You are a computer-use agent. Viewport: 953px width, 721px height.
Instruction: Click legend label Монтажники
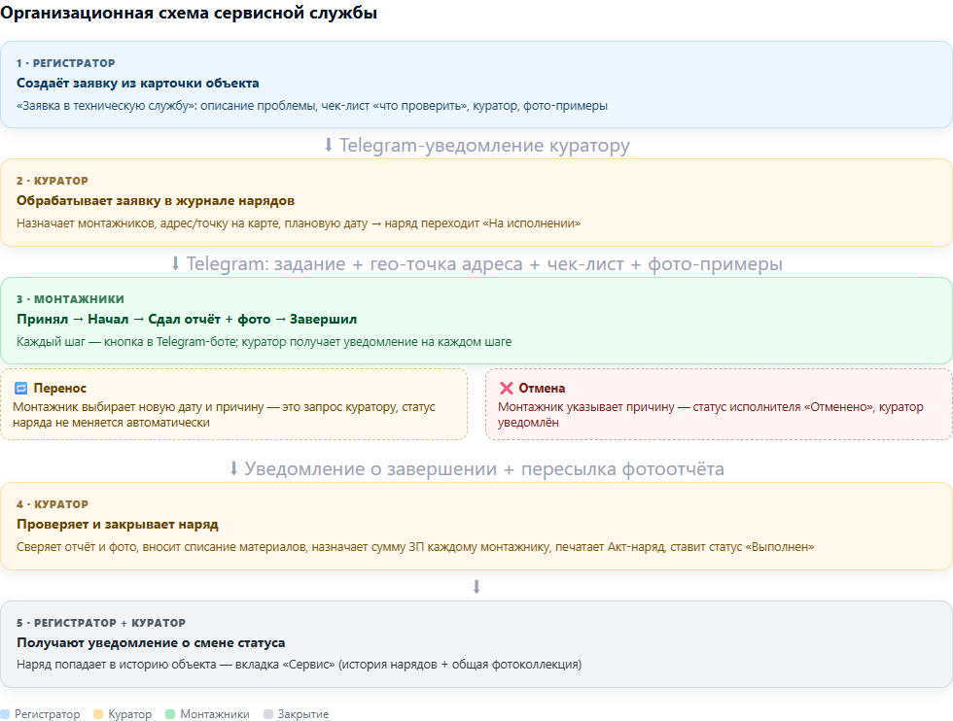point(215,714)
